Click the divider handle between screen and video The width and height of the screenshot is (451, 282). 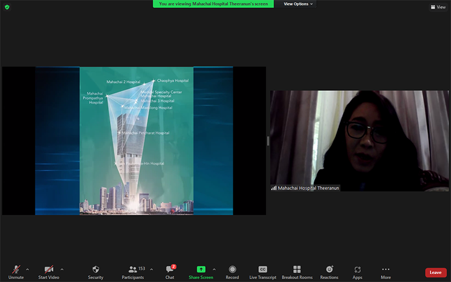[268, 140]
